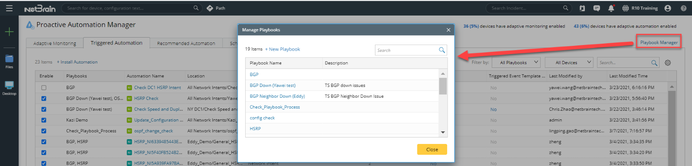Click the NetBrain logo
Image resolution: width=692 pixels, height=166 pixels.
(40, 8)
